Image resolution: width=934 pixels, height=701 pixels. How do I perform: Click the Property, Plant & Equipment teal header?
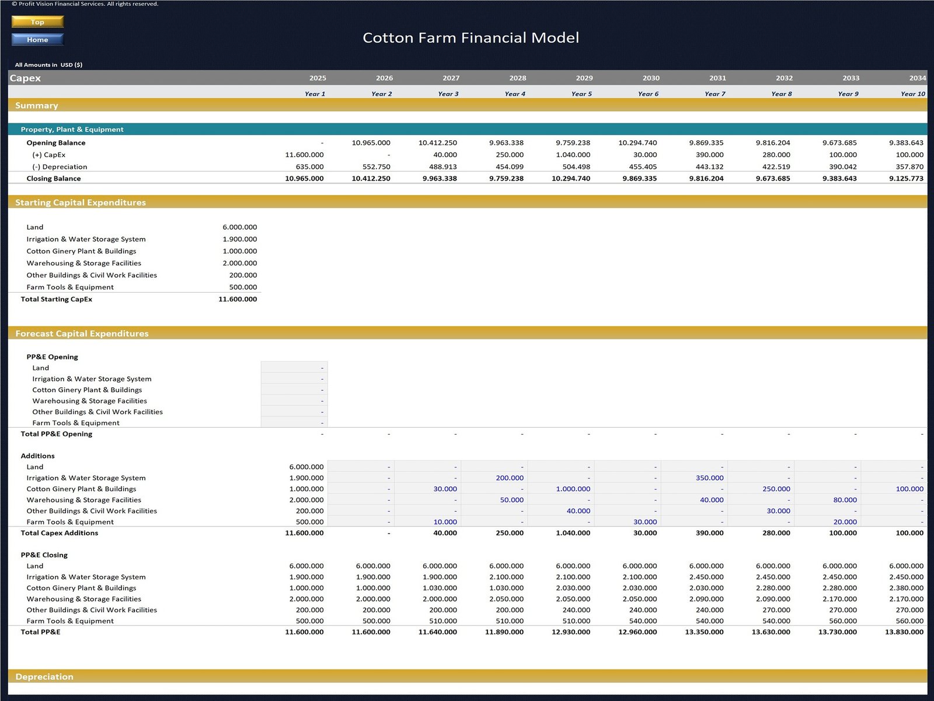72,130
